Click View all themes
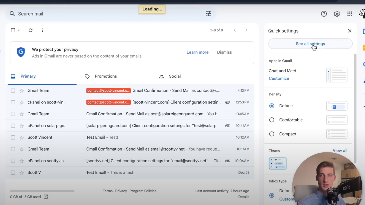Viewport: 365px width, 205px height. coord(340,151)
